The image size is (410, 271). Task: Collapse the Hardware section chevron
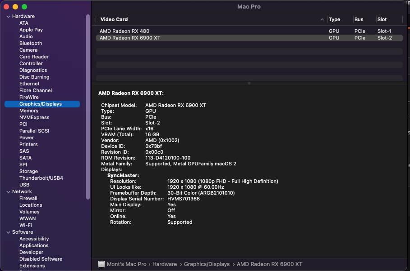9,17
